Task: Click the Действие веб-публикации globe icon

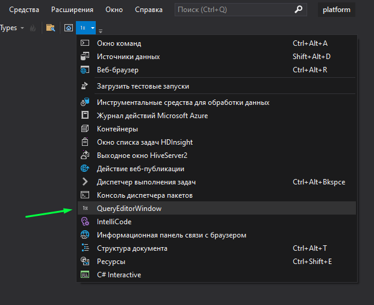Action: (85, 169)
